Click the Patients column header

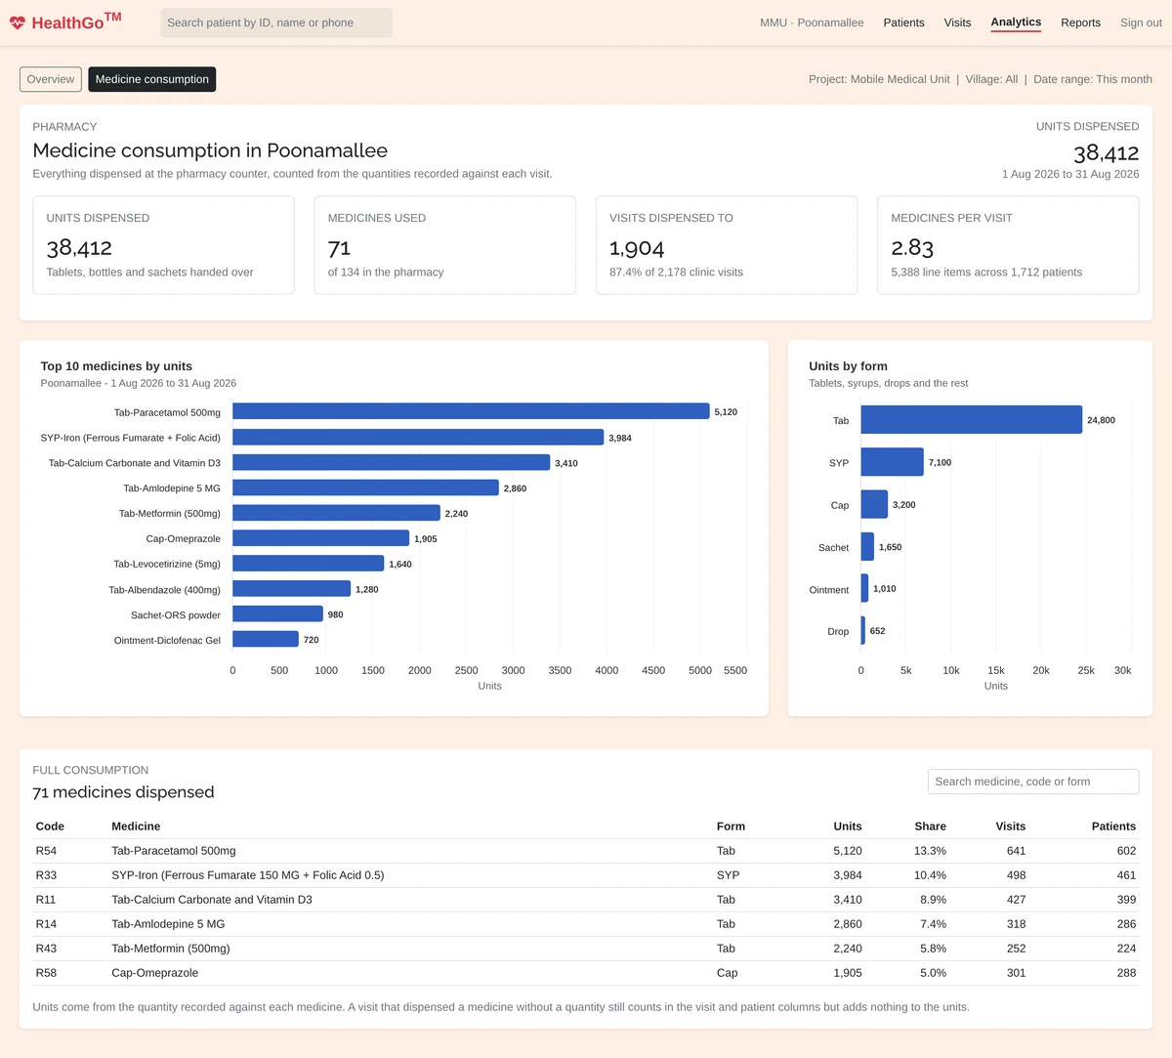pos(1113,826)
